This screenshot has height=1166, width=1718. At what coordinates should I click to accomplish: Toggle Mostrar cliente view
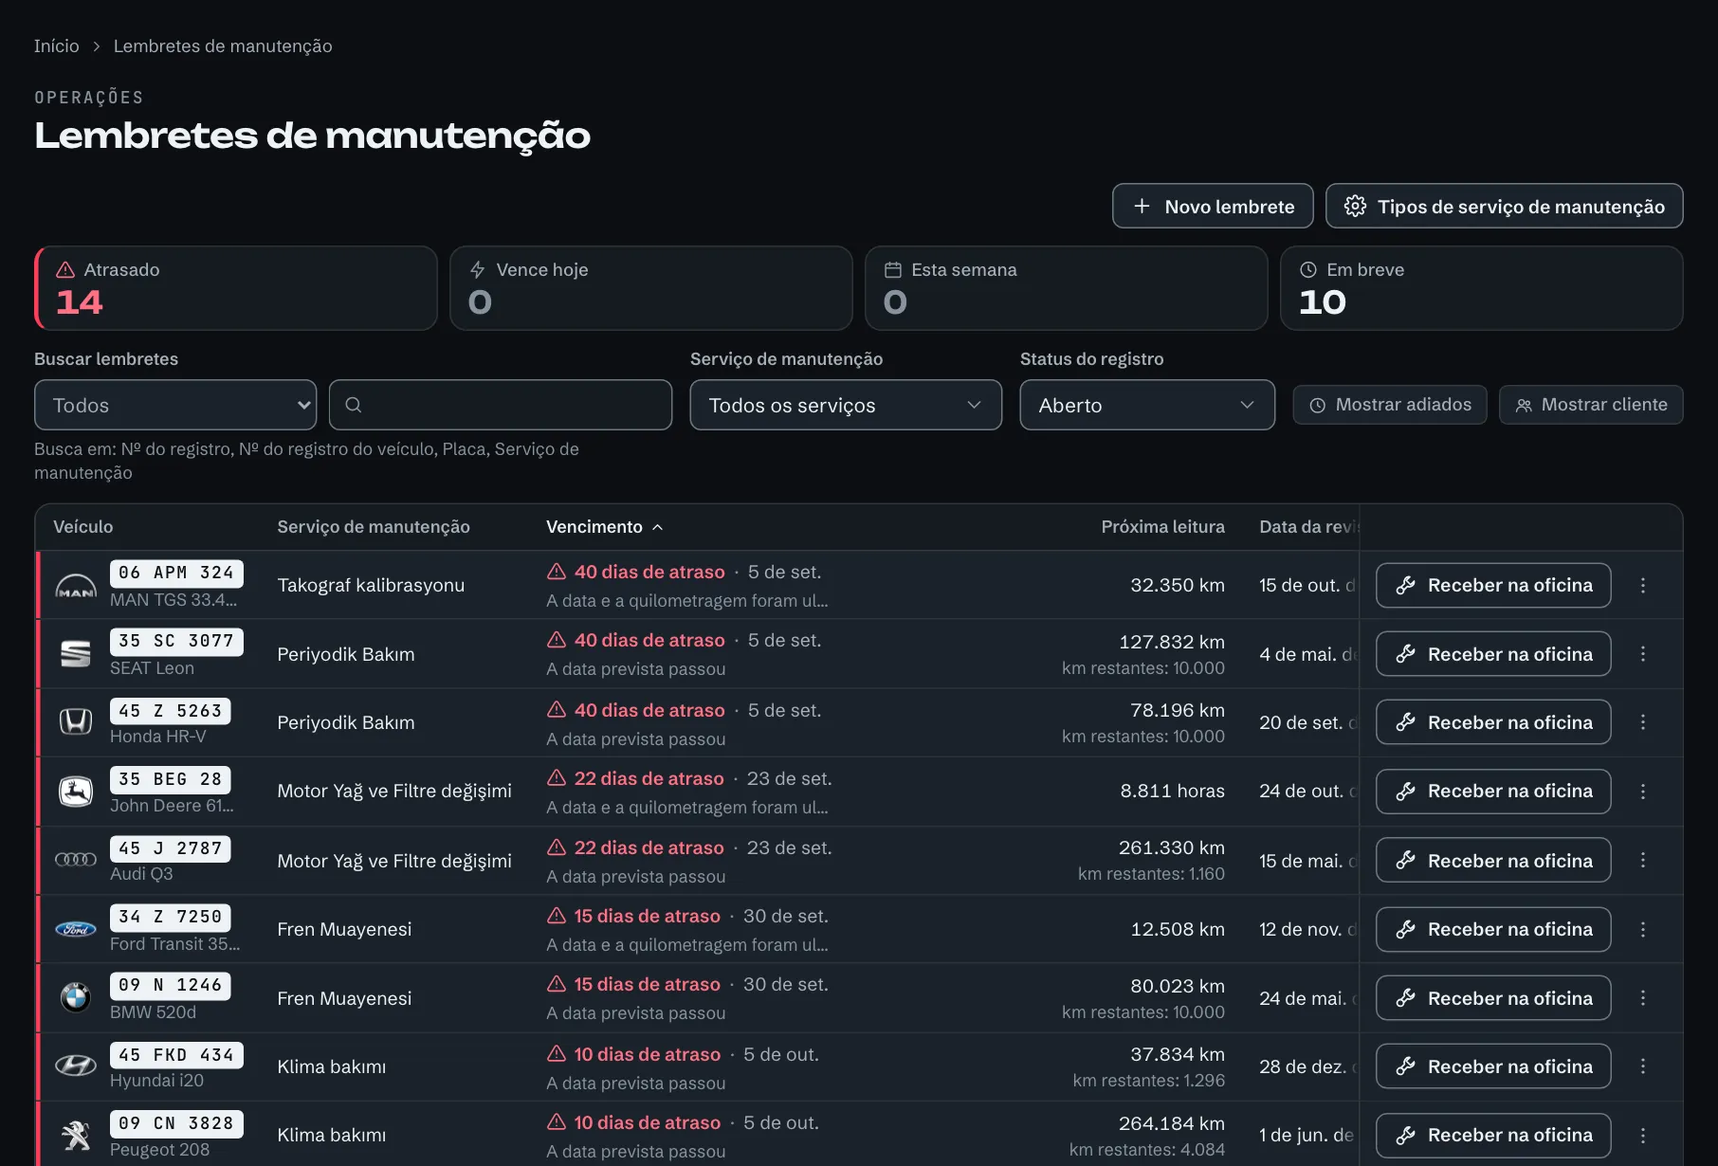pyautogui.click(x=1591, y=405)
